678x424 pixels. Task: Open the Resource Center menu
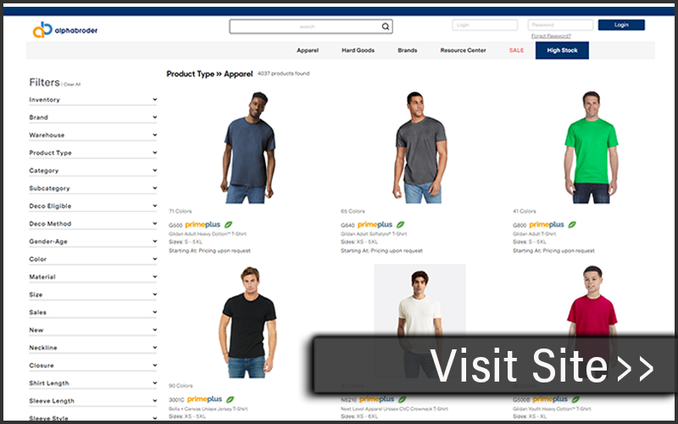pos(463,51)
